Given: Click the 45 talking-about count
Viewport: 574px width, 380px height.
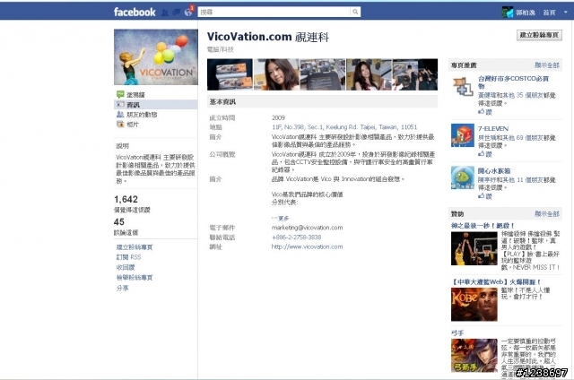Looking at the screenshot, I should (x=119, y=222).
